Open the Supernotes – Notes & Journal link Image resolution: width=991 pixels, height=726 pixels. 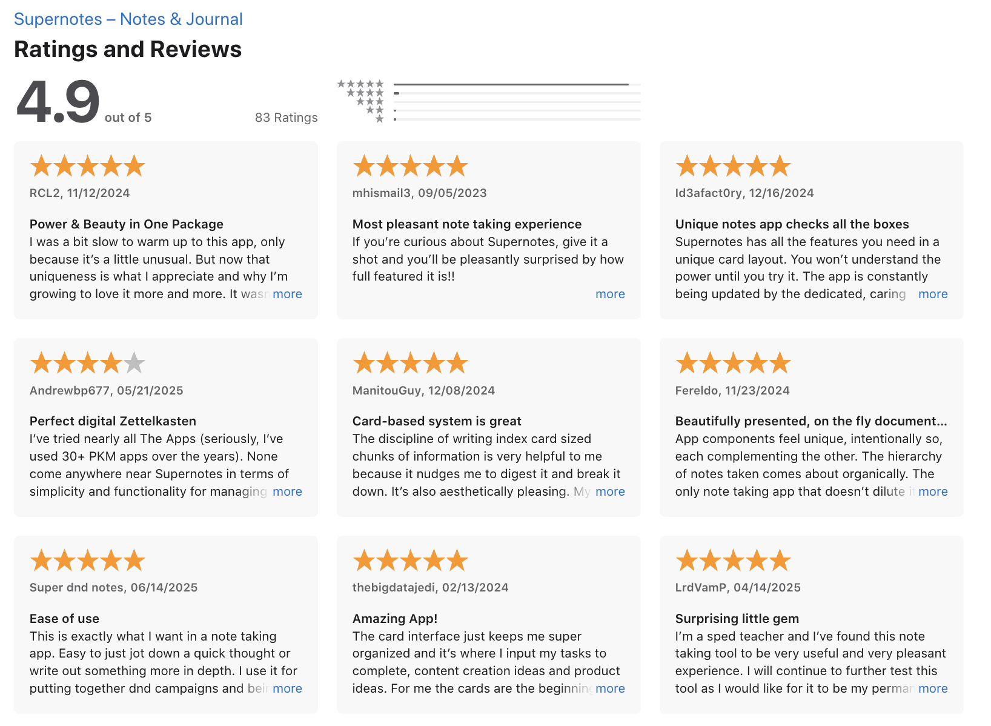(x=128, y=19)
